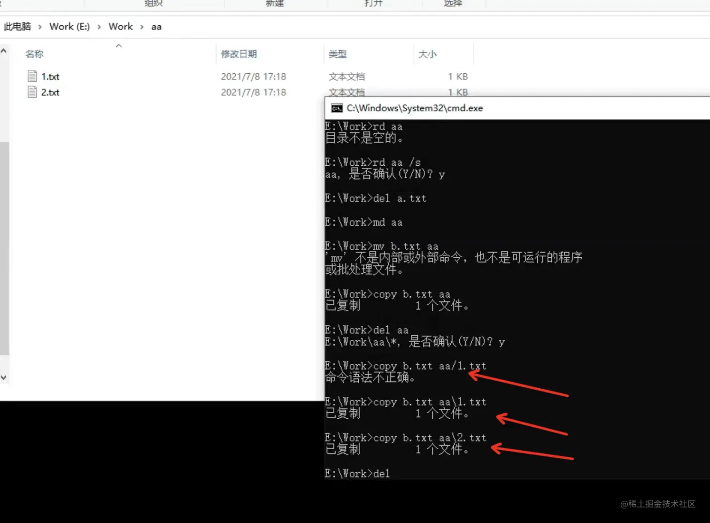Click the 1 KB size of 1.txt
710x523 pixels.
click(458, 77)
